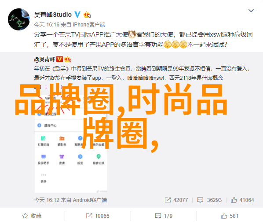This screenshot has height=224, width=263.
Task: Open the 179 comments section
Action: [164, 216]
